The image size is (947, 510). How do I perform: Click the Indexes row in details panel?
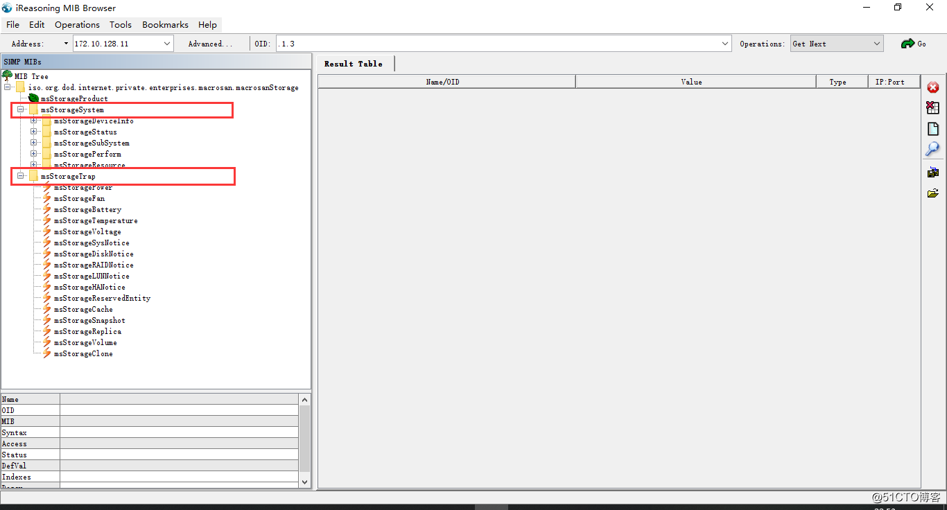coord(150,477)
